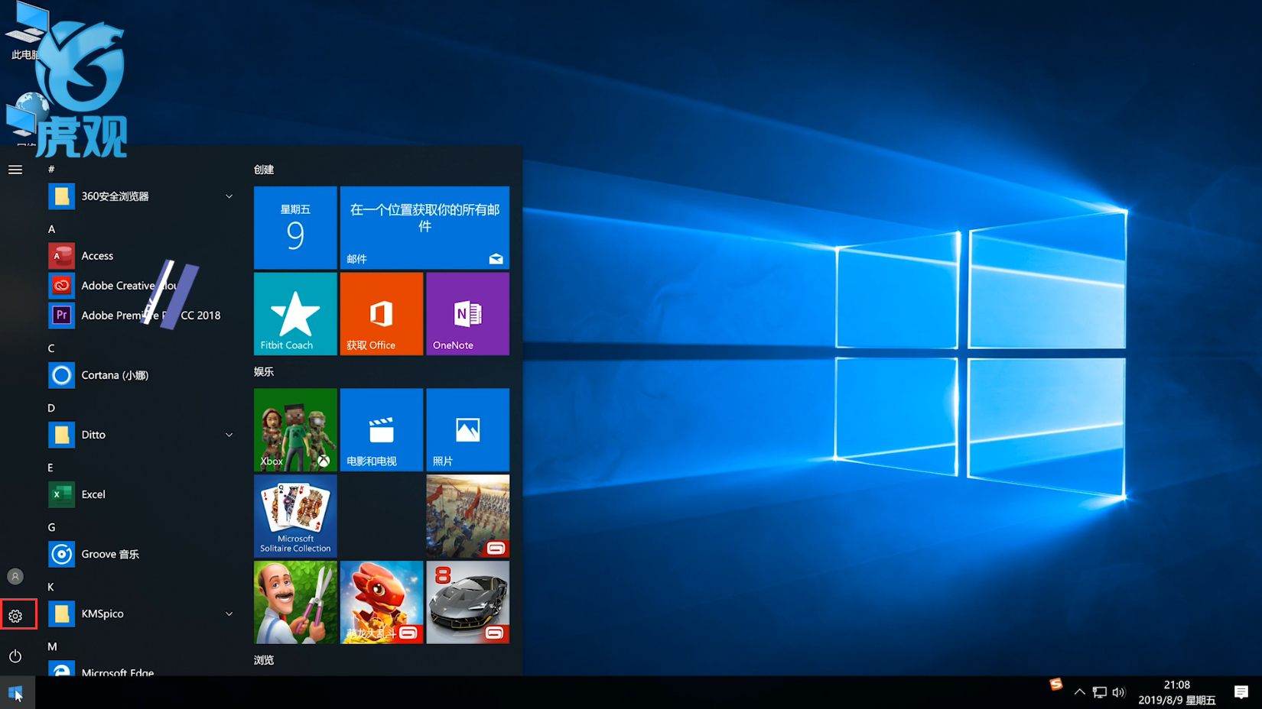1262x709 pixels.
Task: Open the 邮件 mail tile
Action: pos(424,228)
